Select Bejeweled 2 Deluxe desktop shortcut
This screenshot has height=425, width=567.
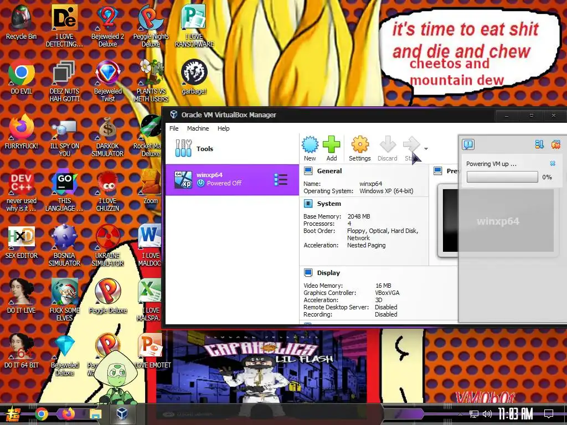(x=107, y=26)
